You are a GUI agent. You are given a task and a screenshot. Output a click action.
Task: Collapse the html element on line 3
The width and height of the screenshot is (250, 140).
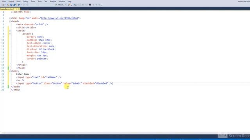click(x=10, y=18)
